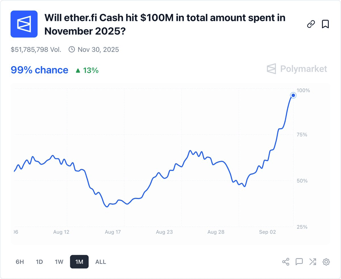Open the share icon below the chart
Screen dimensions: 341x279
[286, 262]
